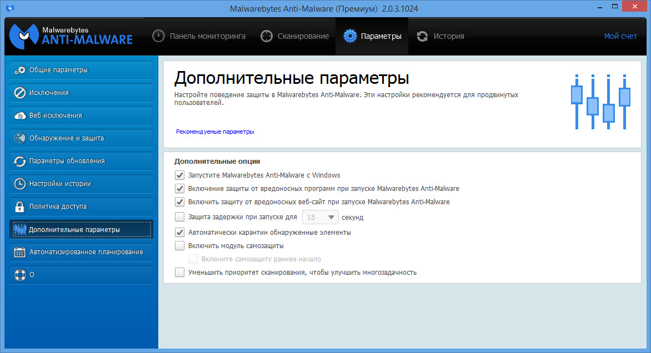This screenshot has height=353, width=651.
Task: Click the Мой счет link
Action: (x=620, y=36)
